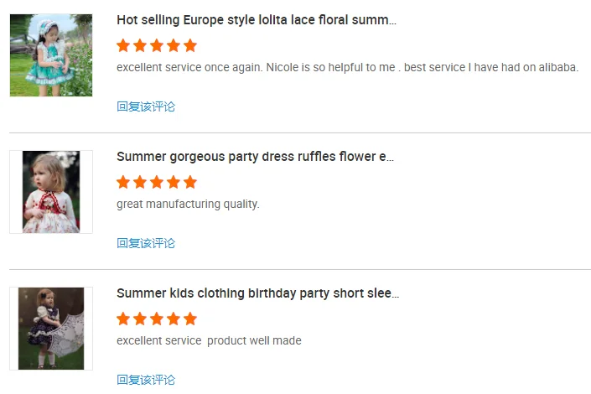Reply to the 'product well made' review
This screenshot has height=394, width=591.
click(146, 380)
